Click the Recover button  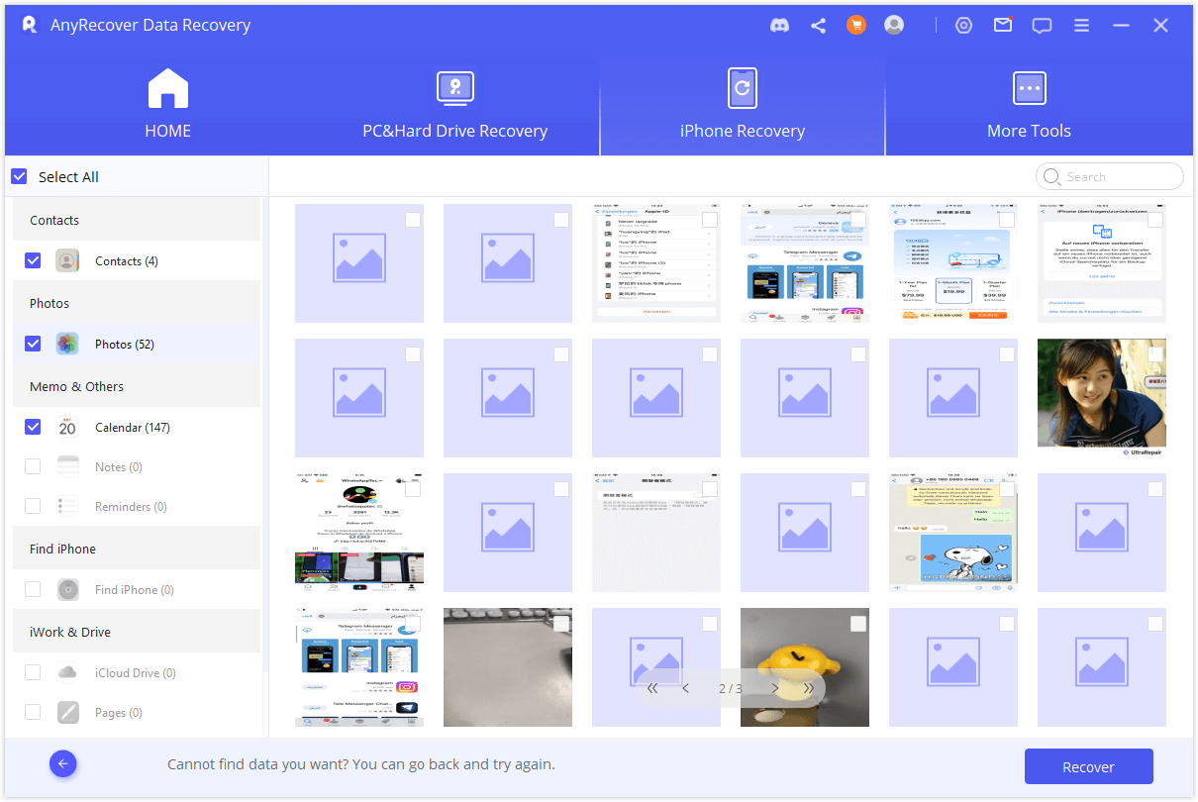point(1088,766)
